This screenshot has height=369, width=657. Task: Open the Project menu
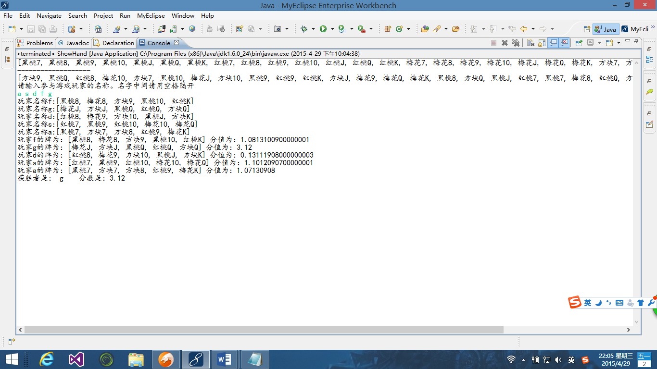[103, 16]
